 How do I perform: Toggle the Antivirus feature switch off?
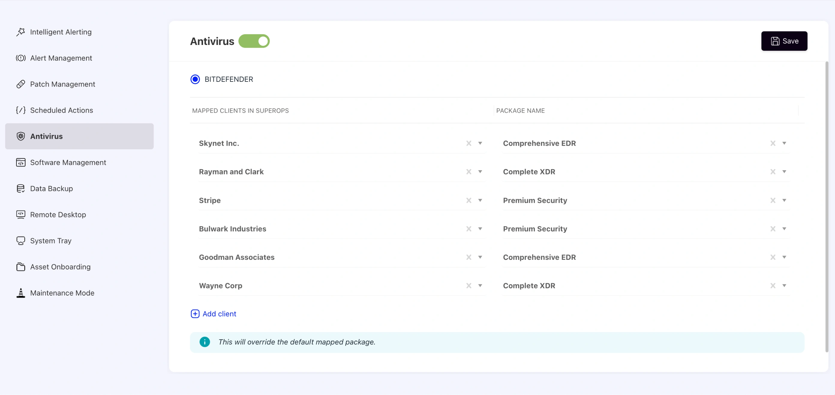coord(254,41)
